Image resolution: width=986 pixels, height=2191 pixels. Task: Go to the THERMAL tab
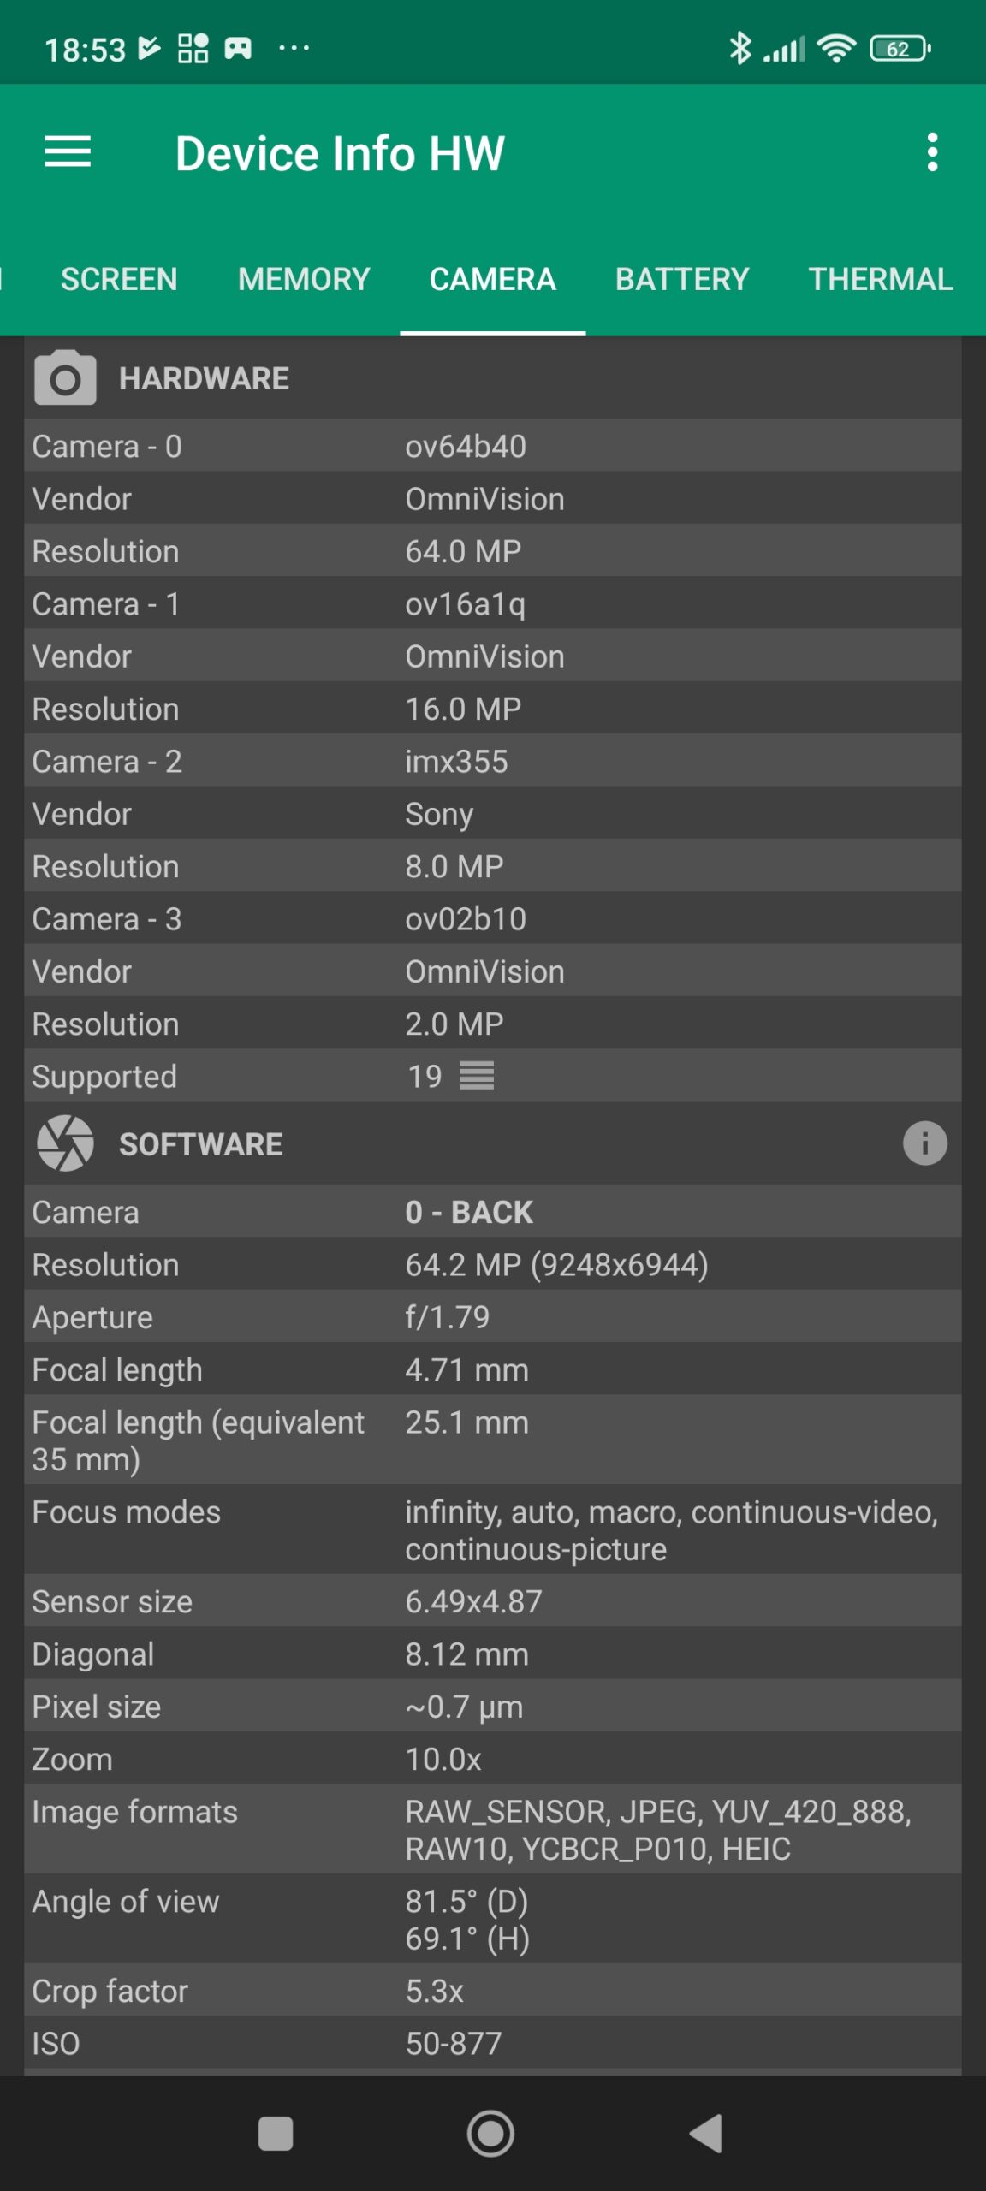click(x=880, y=279)
